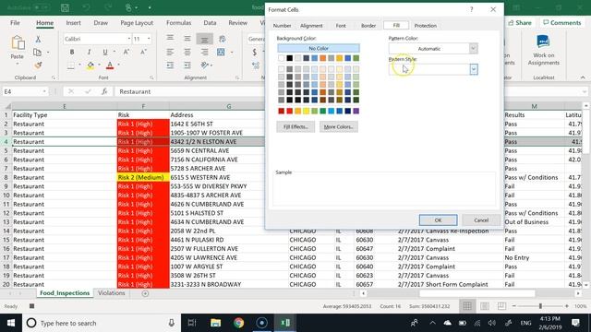Open the Fill Color dropdown arrow
This screenshot has width=591, height=332.
(99, 65)
